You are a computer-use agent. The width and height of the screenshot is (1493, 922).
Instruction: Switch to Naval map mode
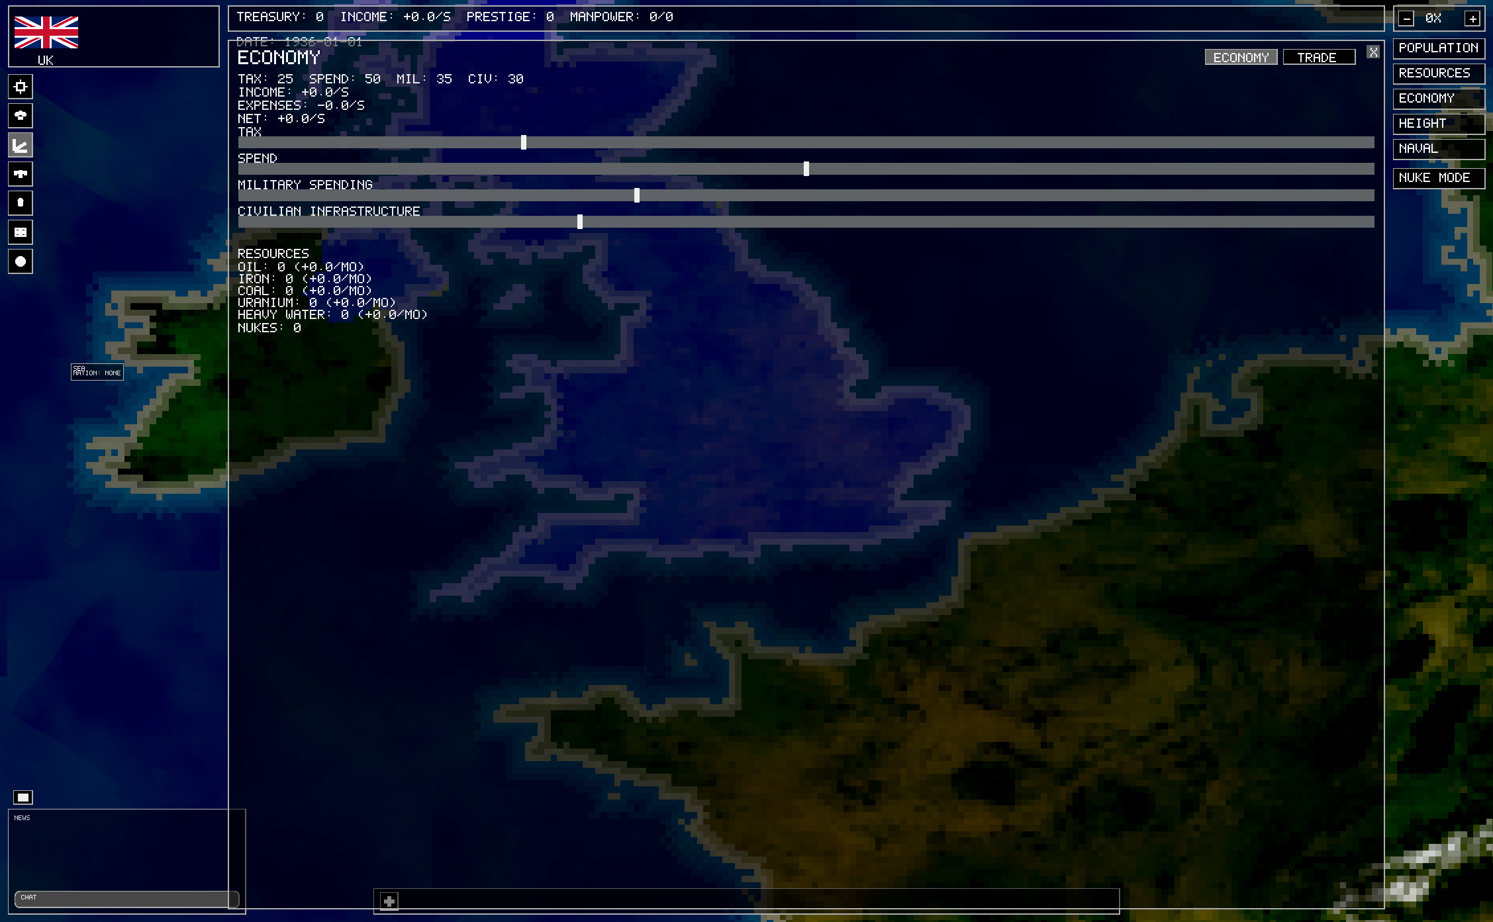coord(1438,149)
